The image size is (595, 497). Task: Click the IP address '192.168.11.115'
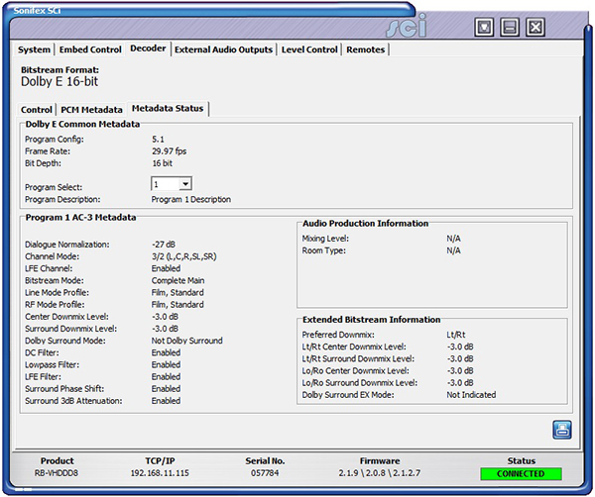tap(160, 473)
